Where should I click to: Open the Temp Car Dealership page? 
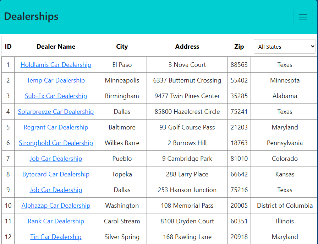coord(56,80)
